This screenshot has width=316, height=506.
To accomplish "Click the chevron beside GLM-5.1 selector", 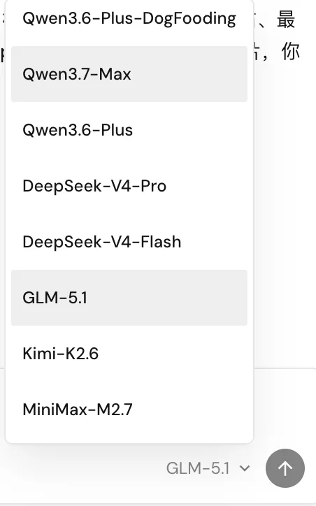I will point(245,468).
